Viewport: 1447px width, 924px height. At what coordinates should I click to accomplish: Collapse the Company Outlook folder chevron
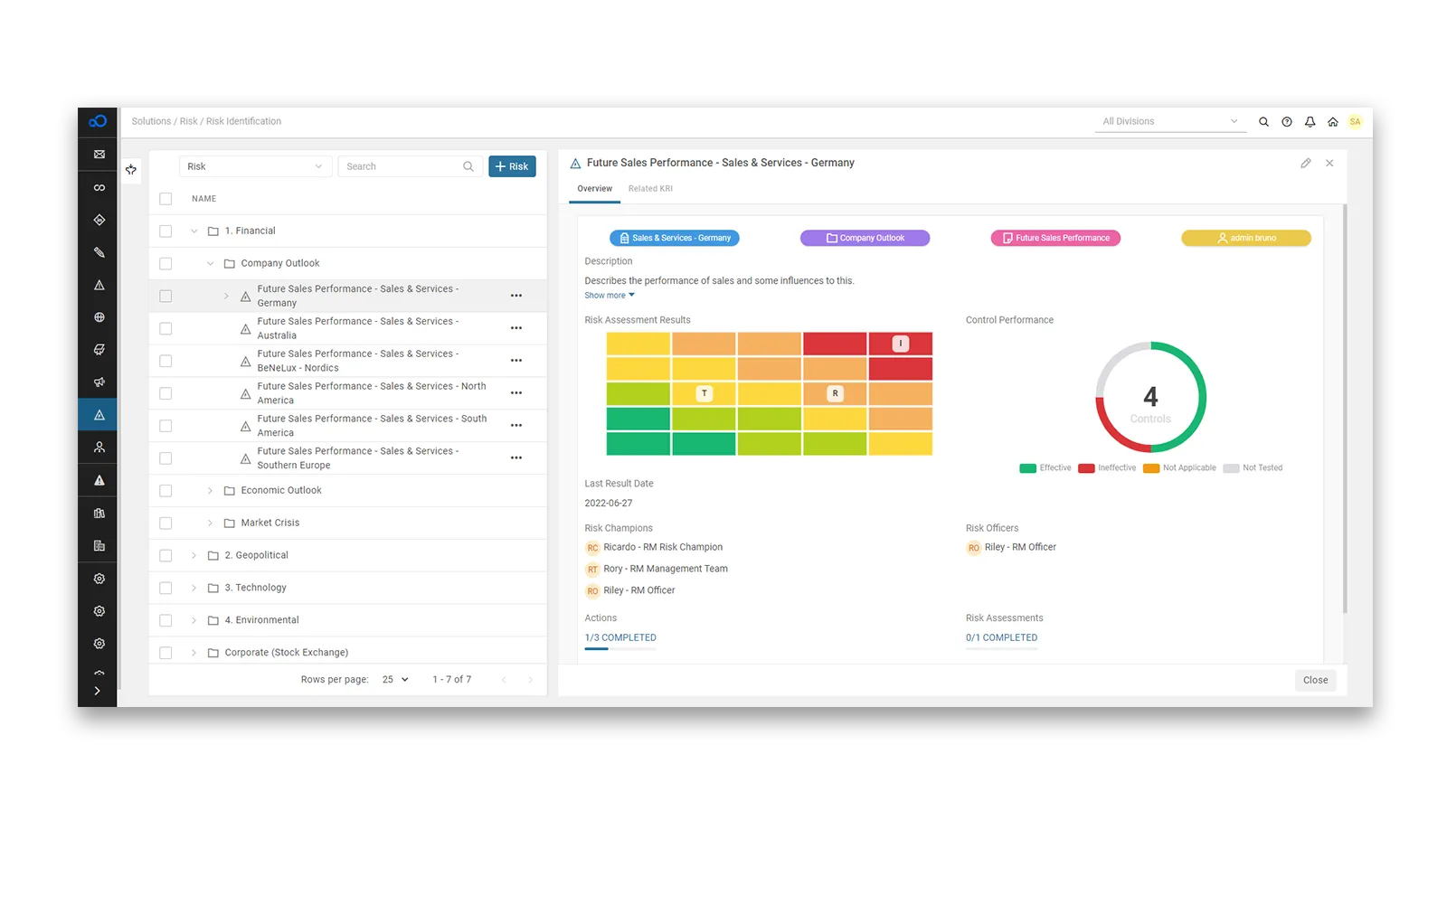pyautogui.click(x=210, y=264)
